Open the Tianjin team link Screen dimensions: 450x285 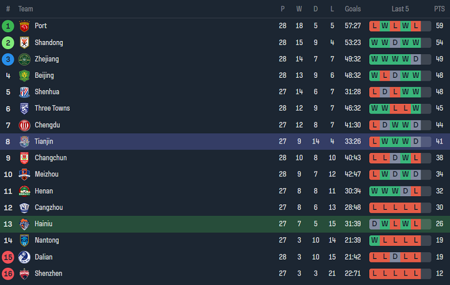click(45, 141)
